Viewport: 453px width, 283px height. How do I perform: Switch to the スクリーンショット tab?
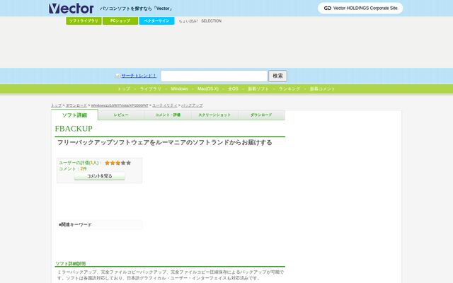pos(214,115)
